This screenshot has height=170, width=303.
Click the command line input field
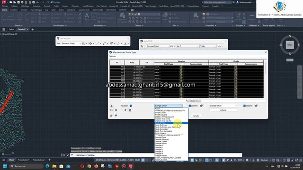point(157,155)
